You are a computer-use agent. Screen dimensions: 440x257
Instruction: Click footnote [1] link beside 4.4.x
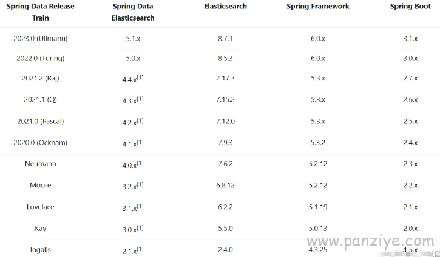pos(140,77)
